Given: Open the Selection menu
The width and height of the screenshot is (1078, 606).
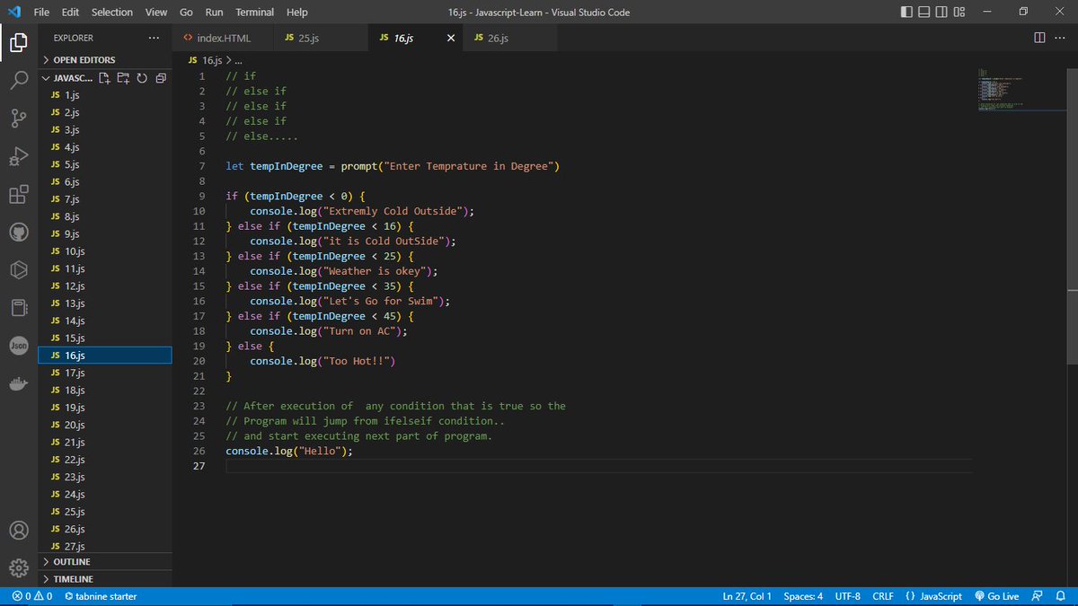Looking at the screenshot, I should (112, 12).
